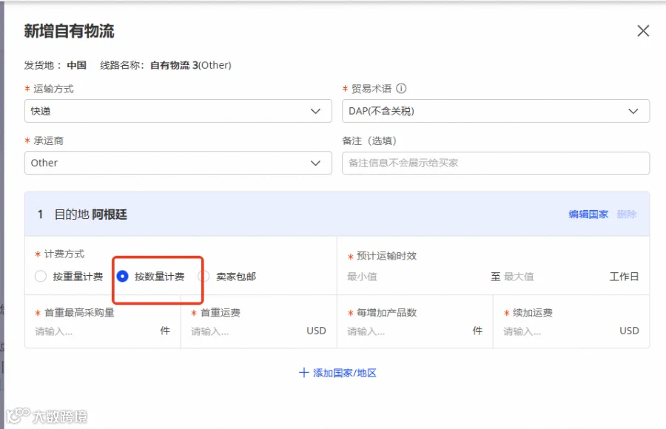Focus the 备注 optional text field

point(496,163)
